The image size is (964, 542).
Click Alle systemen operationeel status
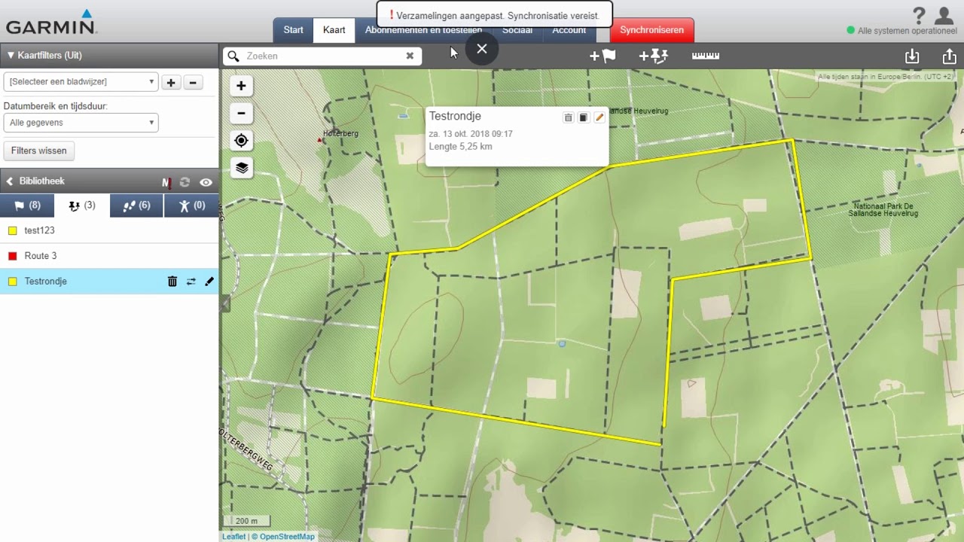[902, 31]
